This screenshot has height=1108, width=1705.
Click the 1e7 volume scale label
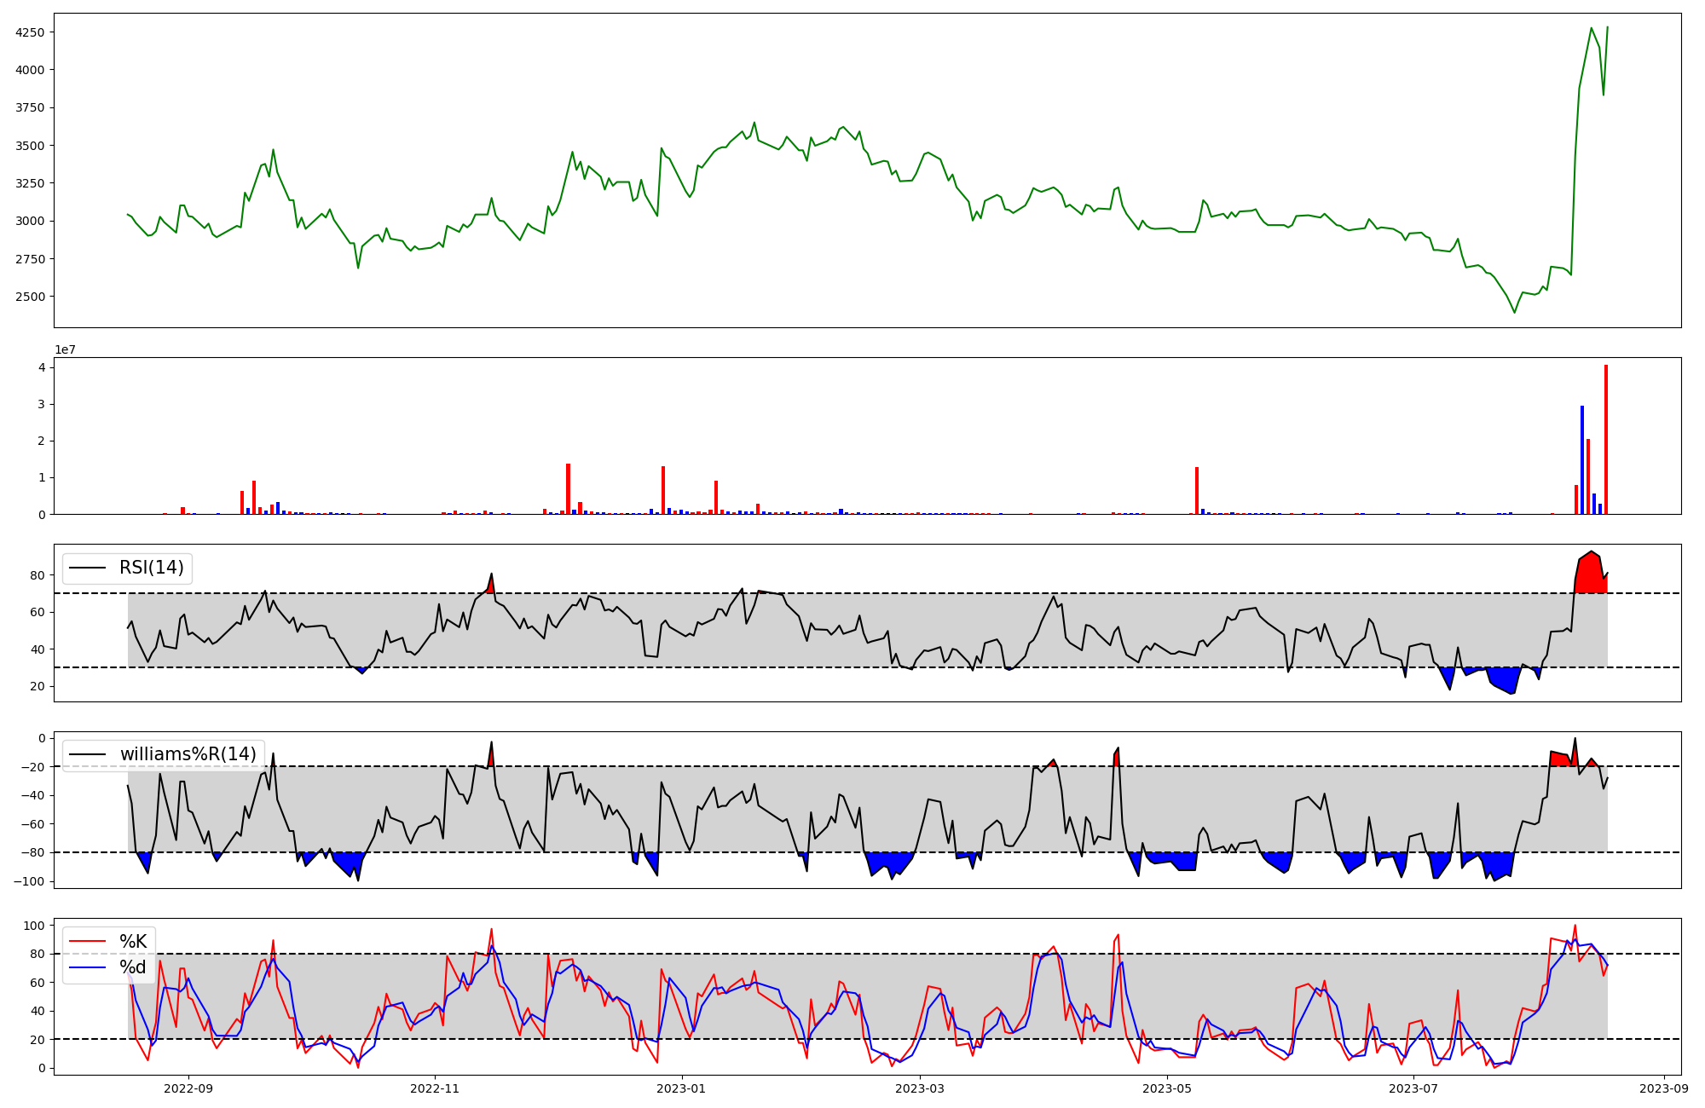[x=65, y=350]
